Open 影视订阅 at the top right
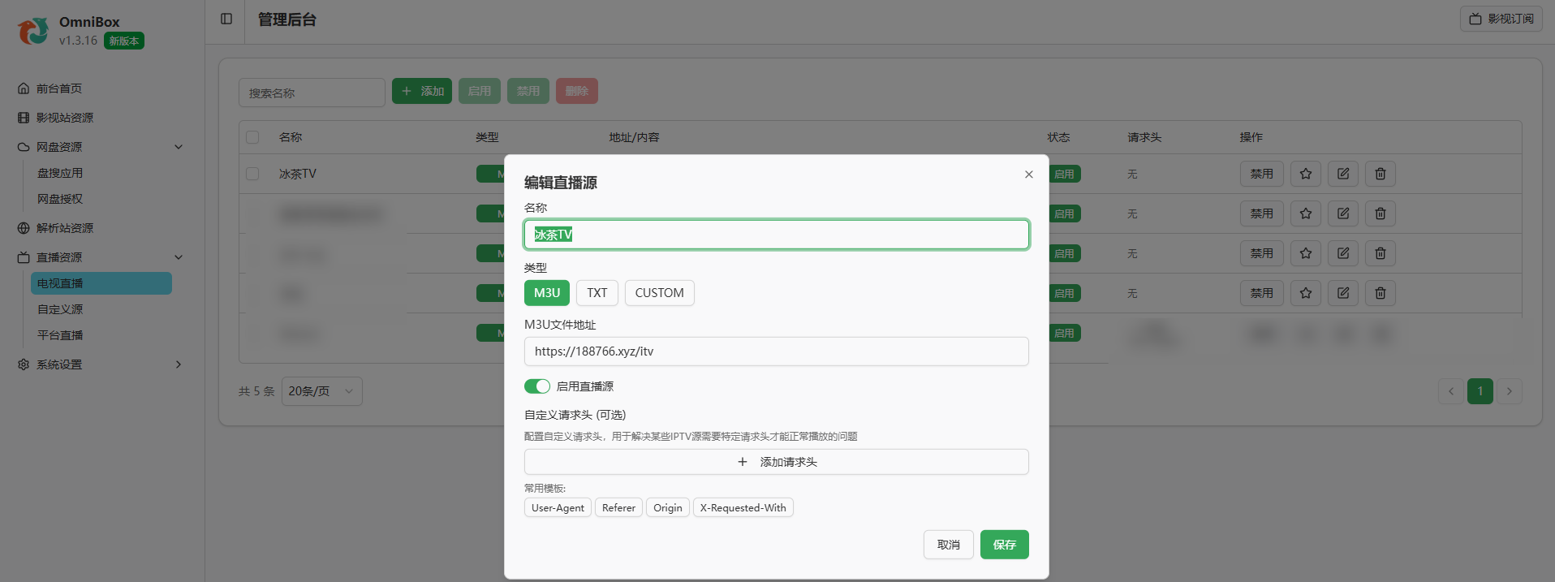This screenshot has height=582, width=1555. pos(1501,19)
